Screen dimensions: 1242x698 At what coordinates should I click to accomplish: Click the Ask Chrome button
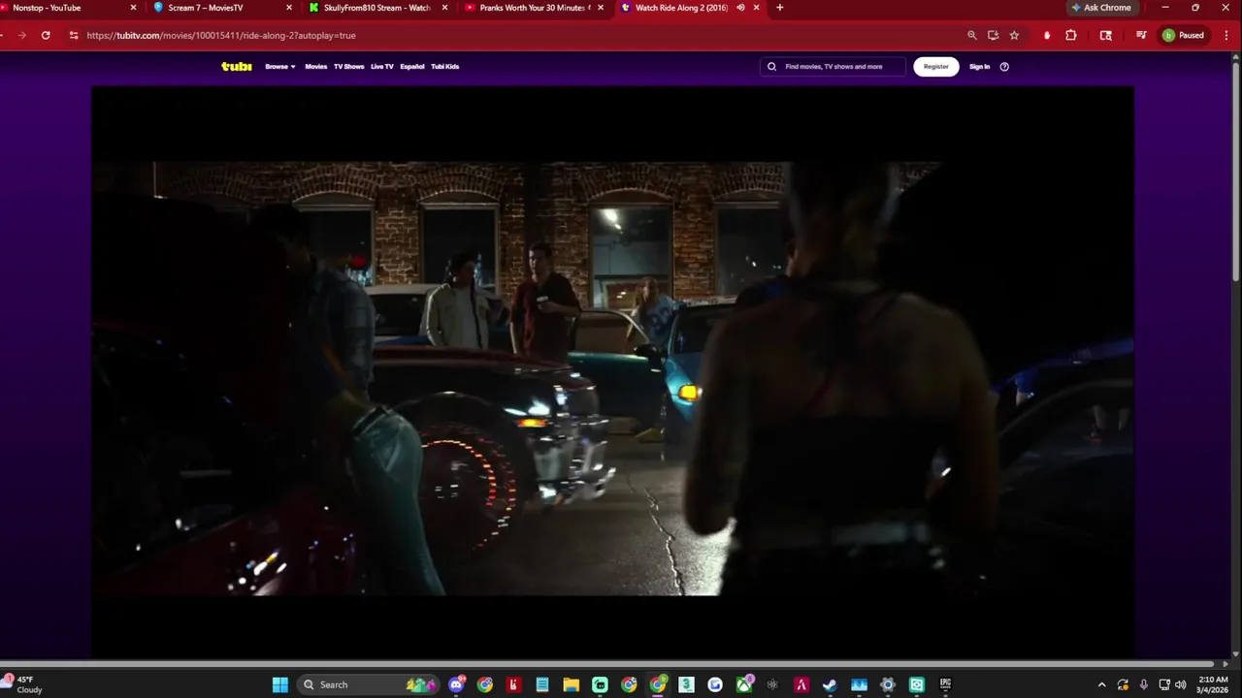coord(1101,8)
